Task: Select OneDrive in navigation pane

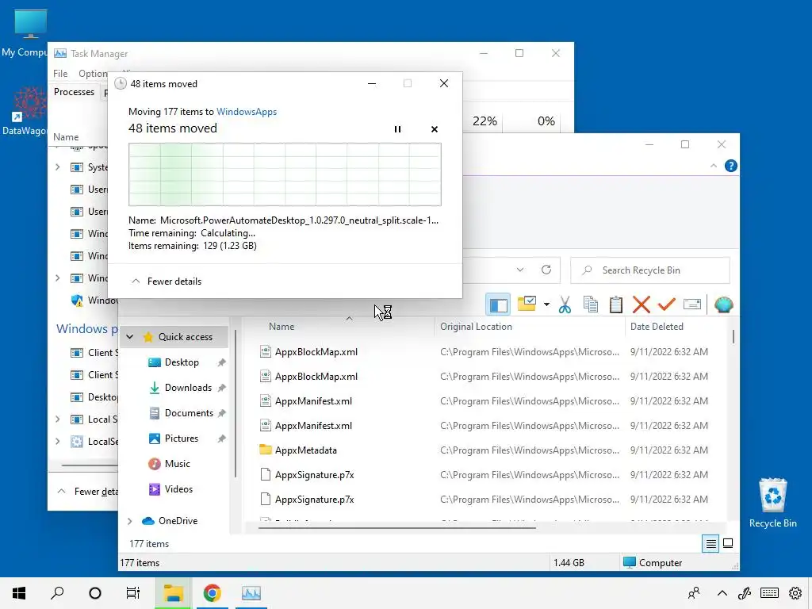Action: click(x=178, y=521)
